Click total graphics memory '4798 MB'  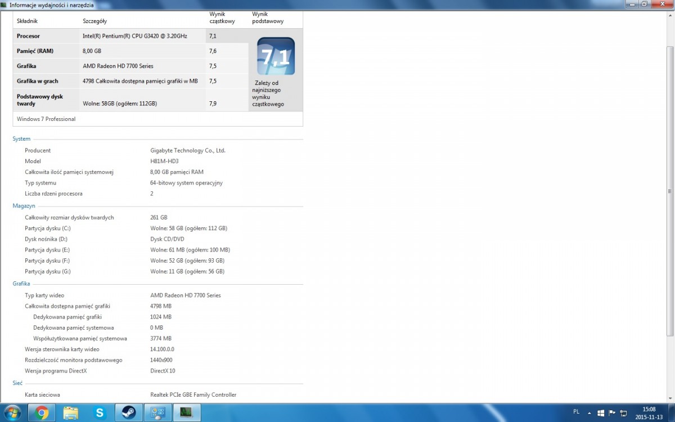click(x=161, y=306)
